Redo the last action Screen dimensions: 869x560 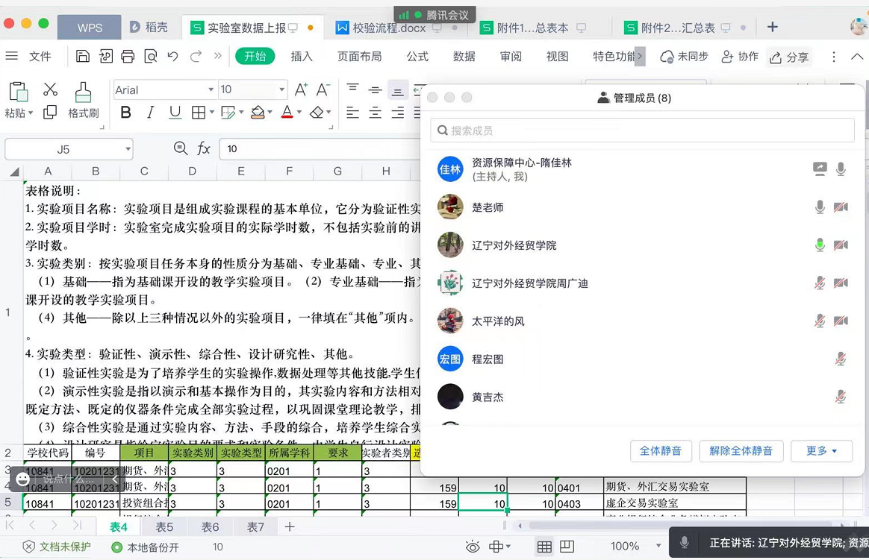[x=196, y=57]
